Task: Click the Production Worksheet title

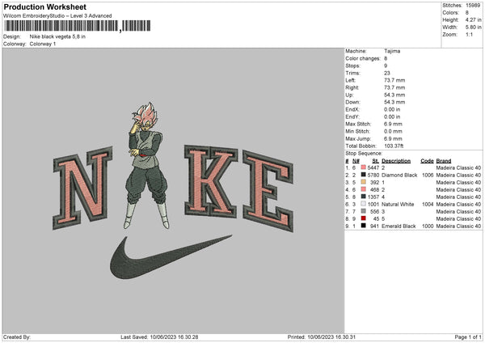Action: pyautogui.click(x=44, y=6)
